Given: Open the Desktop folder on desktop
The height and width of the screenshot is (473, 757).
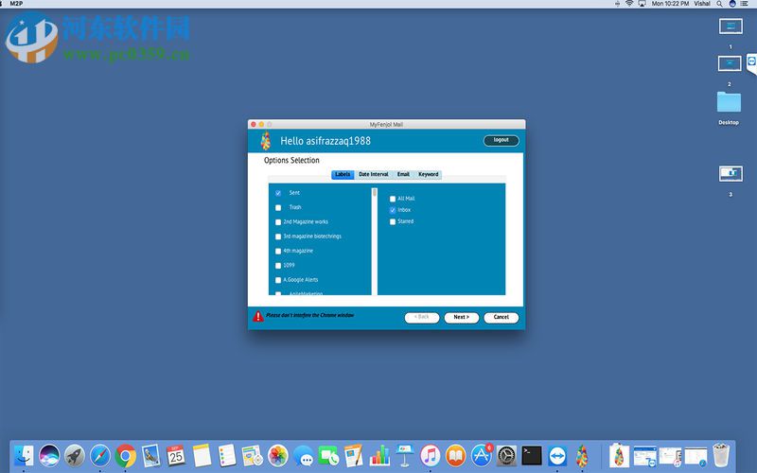Looking at the screenshot, I should 729,102.
